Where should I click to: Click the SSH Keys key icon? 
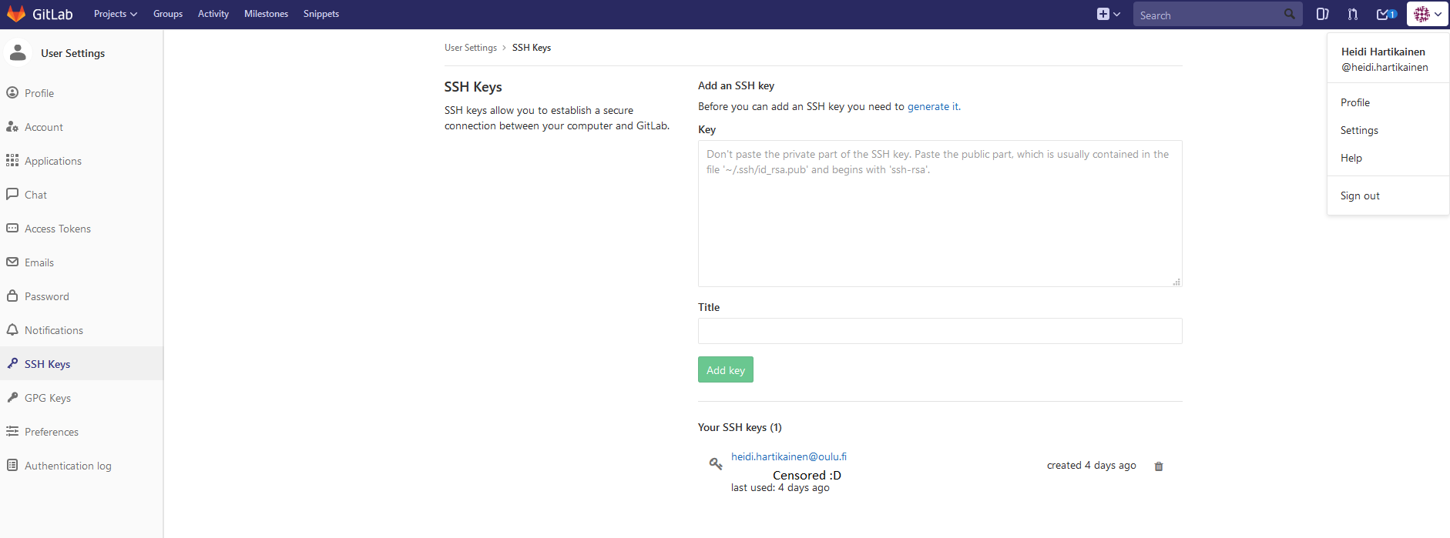click(12, 363)
